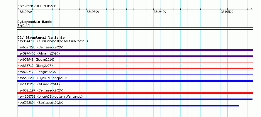Image resolution: width=261 pixels, height=117 pixels.
Task: Click the purple bar for nsv5970408
Action: (135, 56)
